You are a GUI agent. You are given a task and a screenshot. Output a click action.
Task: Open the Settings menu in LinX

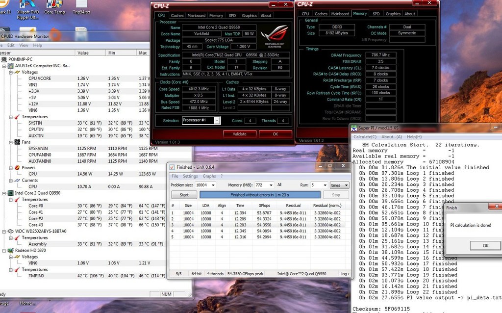click(x=190, y=176)
